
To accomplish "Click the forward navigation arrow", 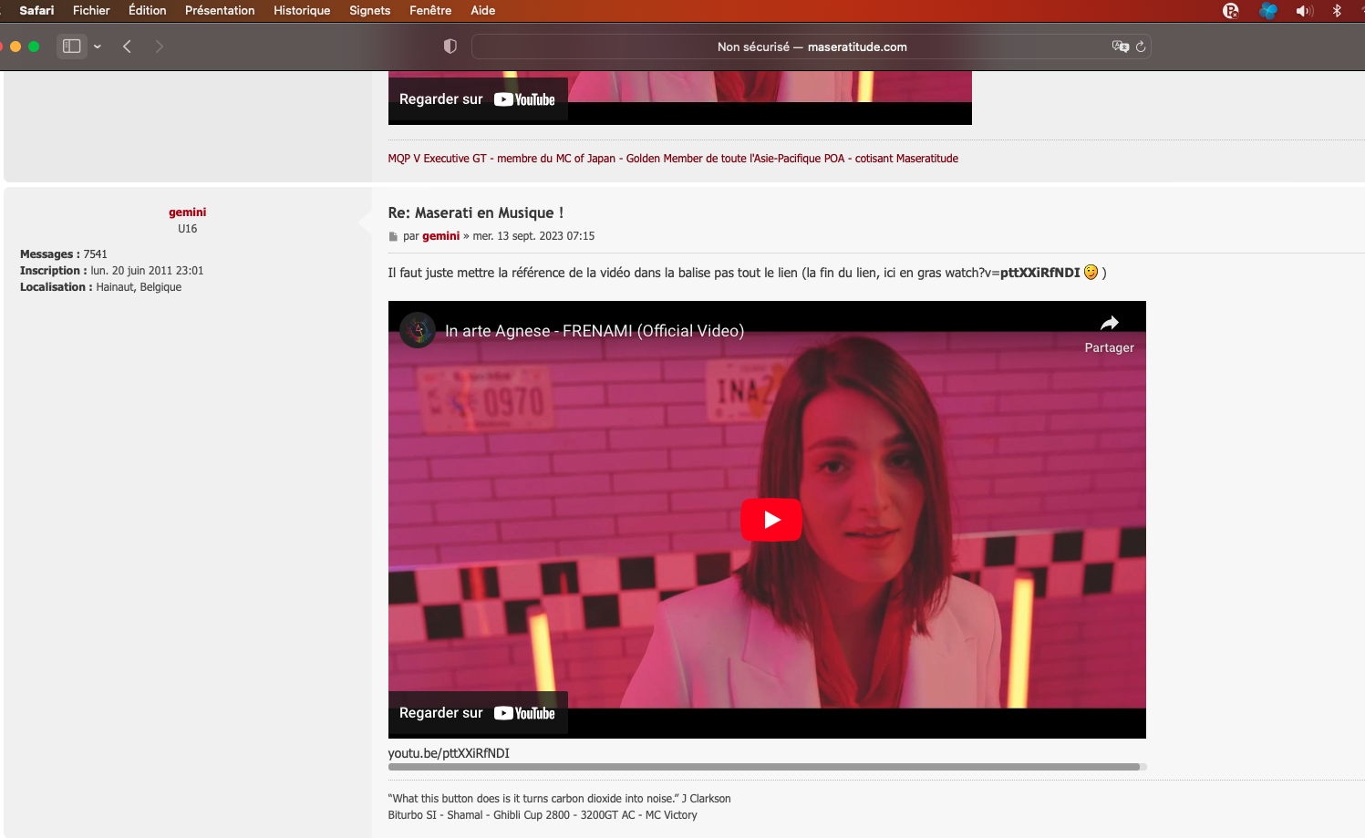I will click(160, 47).
